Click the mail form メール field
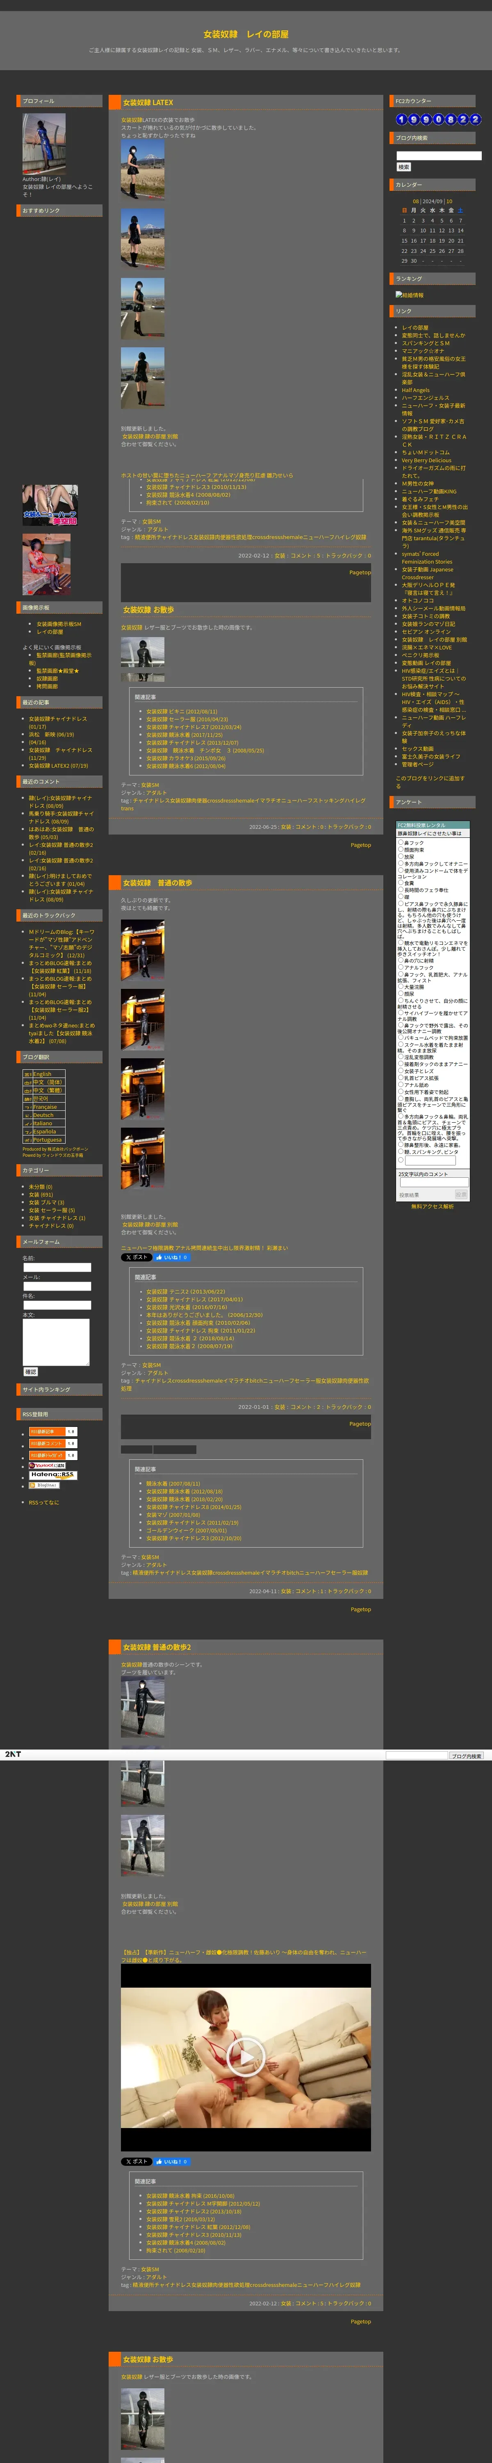This screenshot has width=492, height=2463. pos(57,1286)
